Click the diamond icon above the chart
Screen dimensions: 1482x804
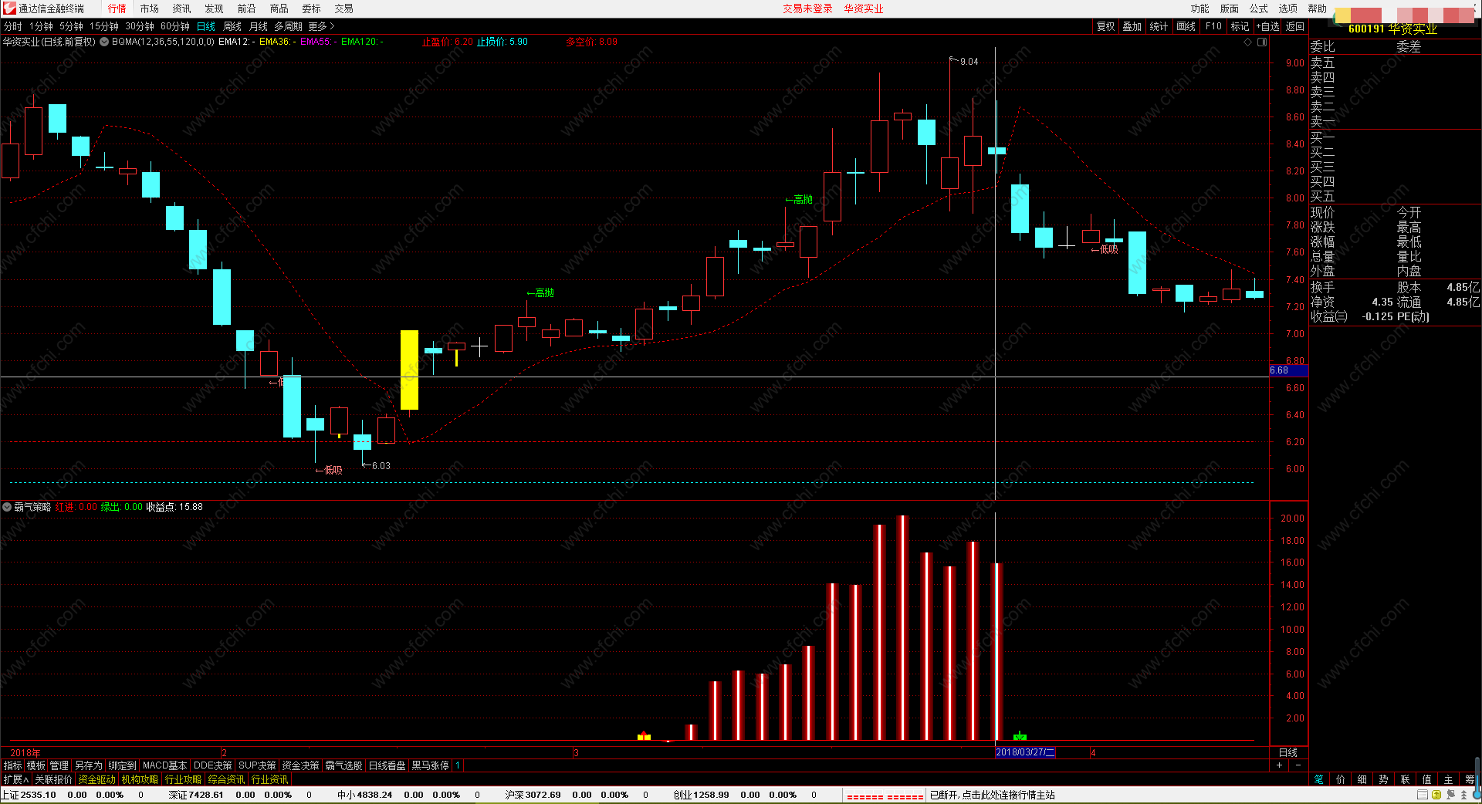tap(1247, 42)
